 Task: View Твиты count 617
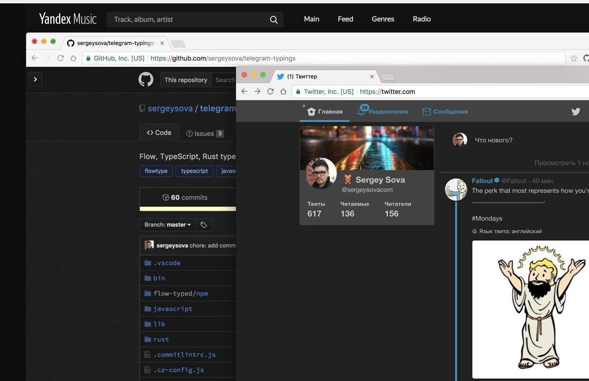tap(316, 209)
